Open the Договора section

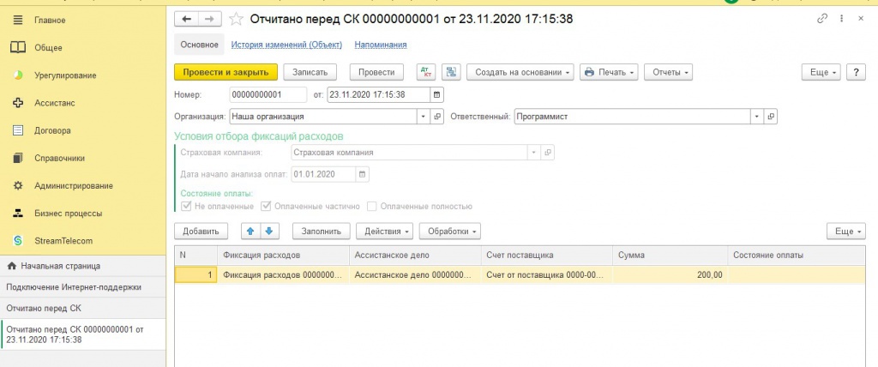pos(52,130)
